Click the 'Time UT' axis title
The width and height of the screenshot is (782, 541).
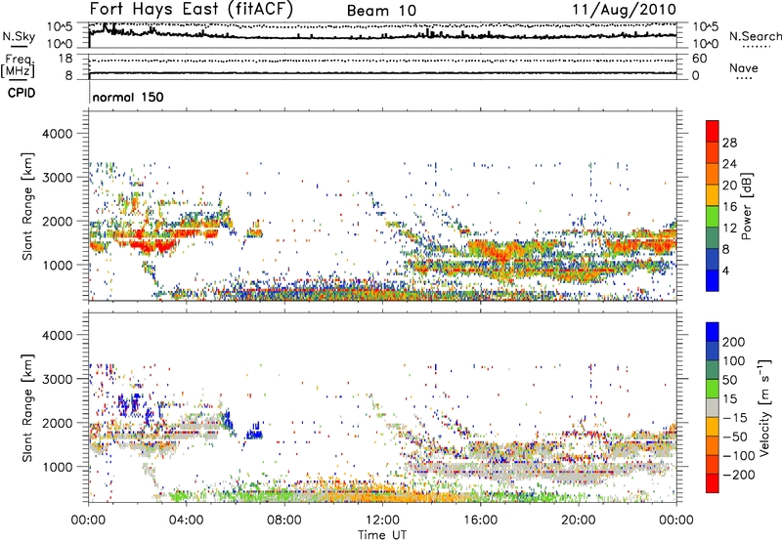(x=382, y=535)
